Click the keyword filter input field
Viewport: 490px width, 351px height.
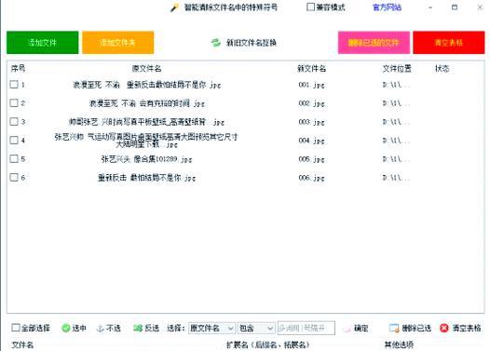click(306, 328)
